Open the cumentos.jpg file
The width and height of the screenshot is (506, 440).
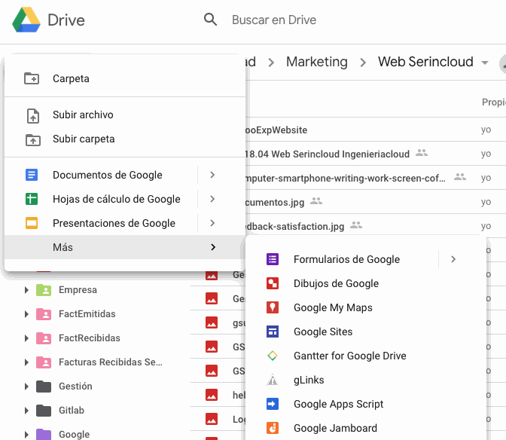pyautogui.click(x=274, y=203)
